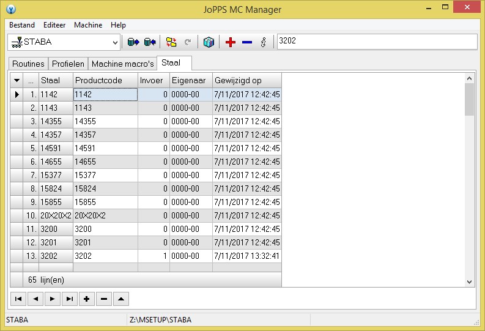Click Productcode cell 20X20X2
This screenshot has width=485, height=331.
[105, 215]
